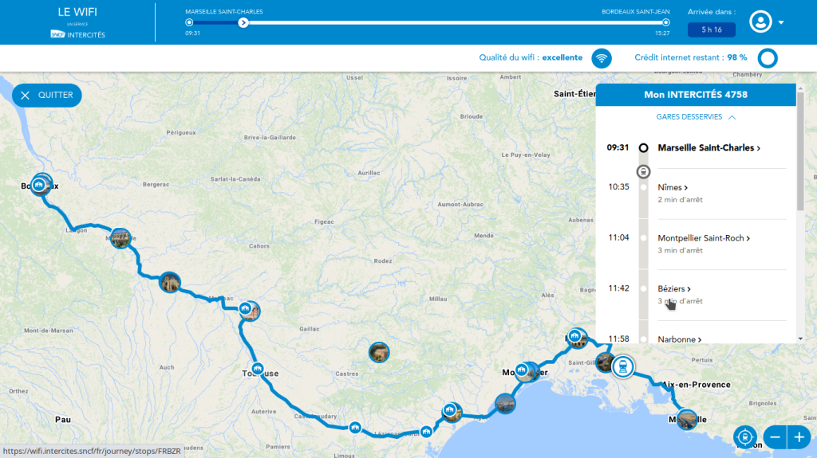817x458 pixels.
Task: Click the Marseille Saint-Charles start point on timeline
Action: pos(189,22)
